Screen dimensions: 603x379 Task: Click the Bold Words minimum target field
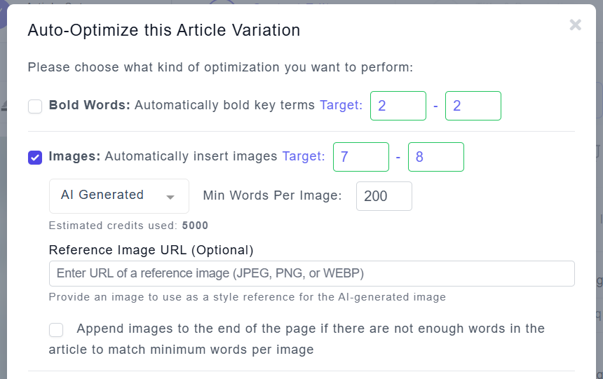pyautogui.click(x=398, y=106)
